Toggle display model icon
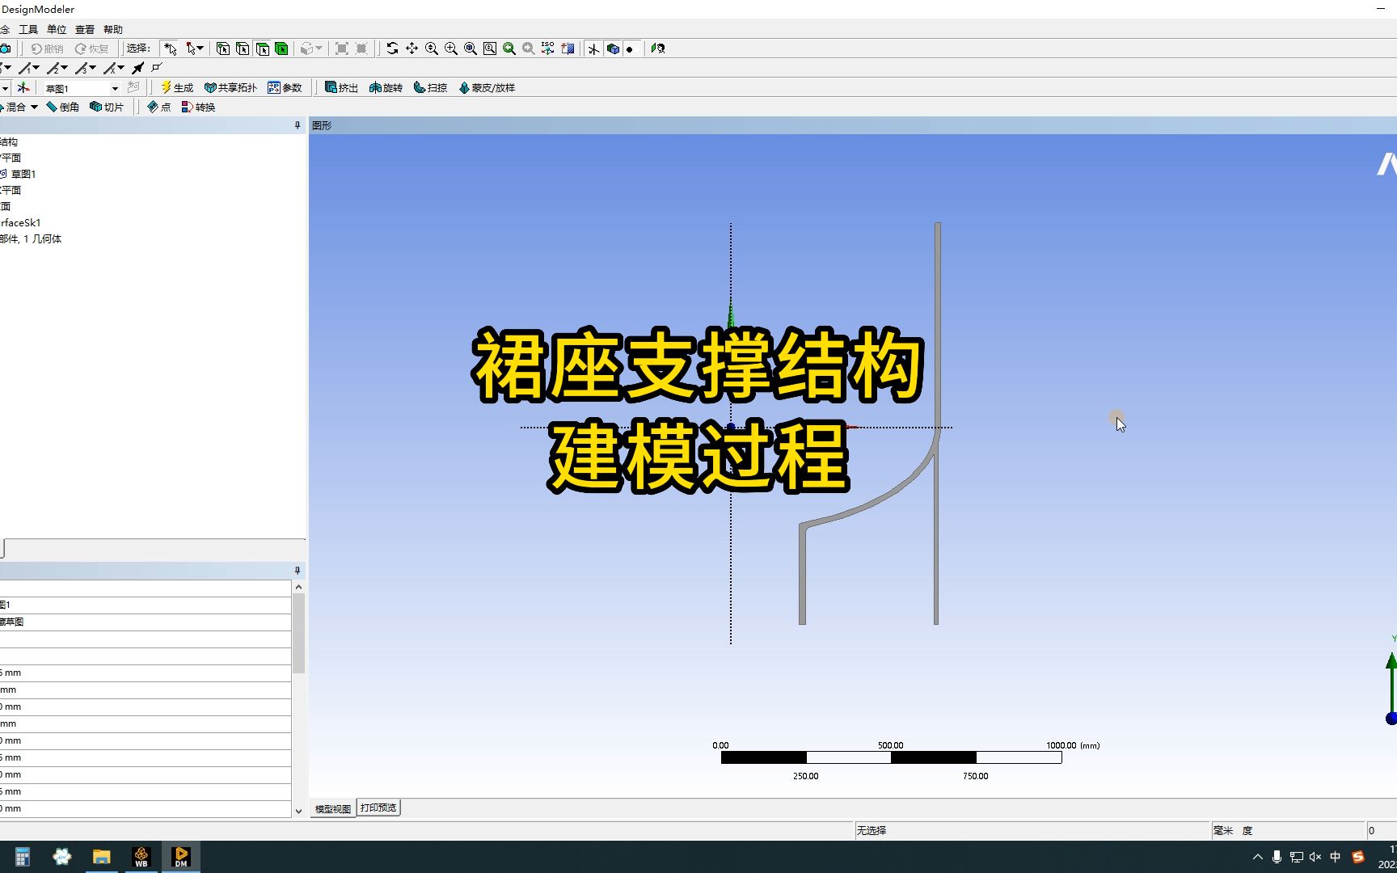Viewport: 1397px width, 873px height. point(613,48)
